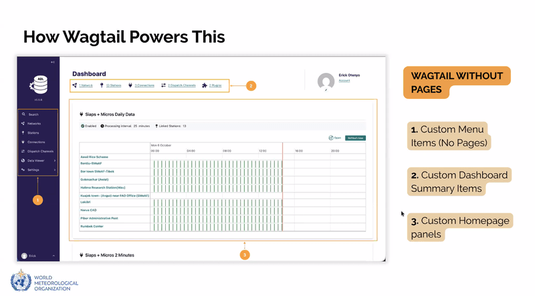Click the Dispatch Channels arrows icon in sidebar
Image resolution: width=535 pixels, height=296 pixels.
(23, 152)
